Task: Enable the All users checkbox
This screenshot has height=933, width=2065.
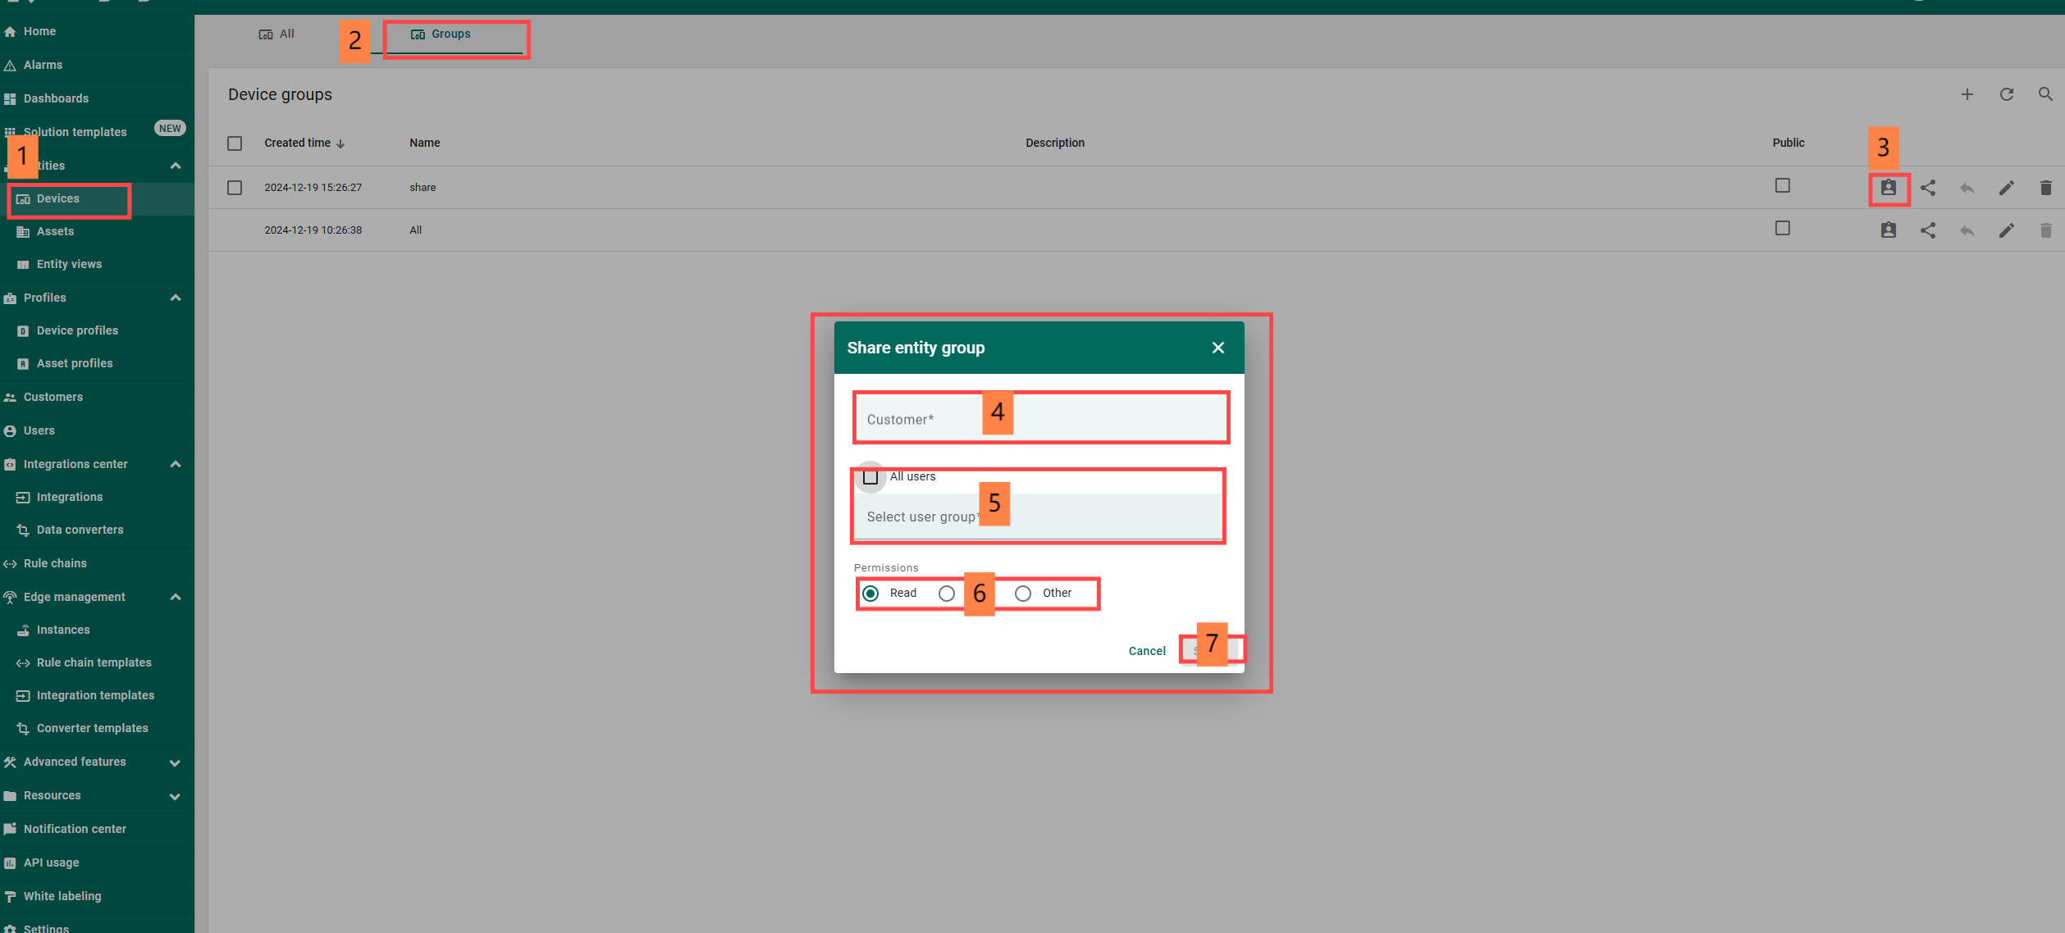Action: point(870,476)
